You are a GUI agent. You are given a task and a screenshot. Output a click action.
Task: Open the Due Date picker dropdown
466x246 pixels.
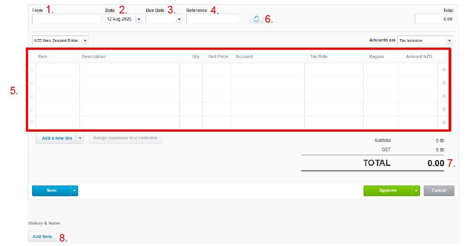click(179, 19)
